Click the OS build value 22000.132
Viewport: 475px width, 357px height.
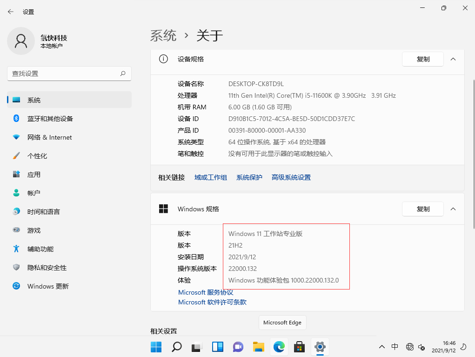tap(242, 269)
